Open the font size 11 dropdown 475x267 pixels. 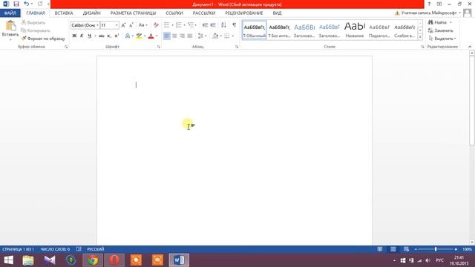pos(117,25)
